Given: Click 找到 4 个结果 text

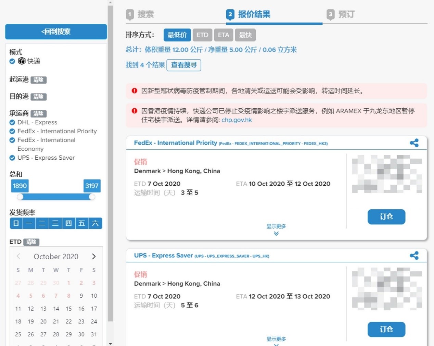Looking at the screenshot, I should (x=145, y=65).
